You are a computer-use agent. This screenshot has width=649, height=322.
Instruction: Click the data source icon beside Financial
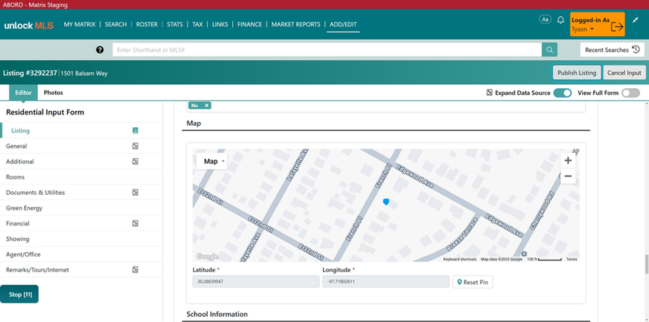tap(136, 223)
